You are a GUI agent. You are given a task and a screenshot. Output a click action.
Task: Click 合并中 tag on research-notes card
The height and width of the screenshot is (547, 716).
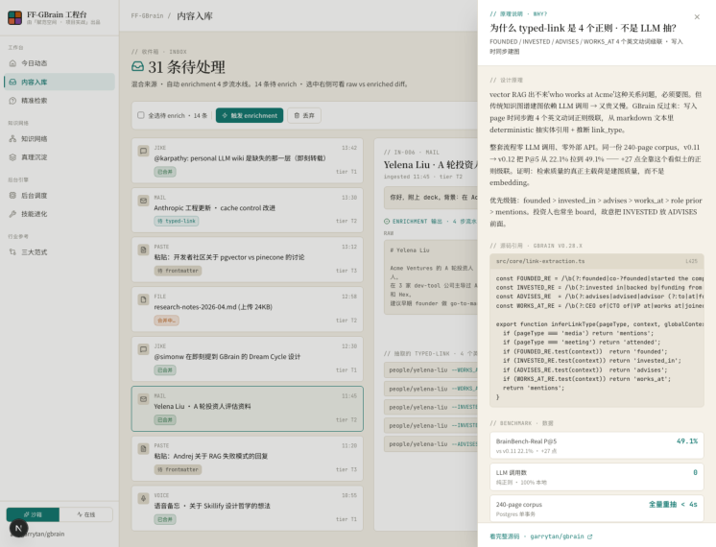(x=166, y=321)
